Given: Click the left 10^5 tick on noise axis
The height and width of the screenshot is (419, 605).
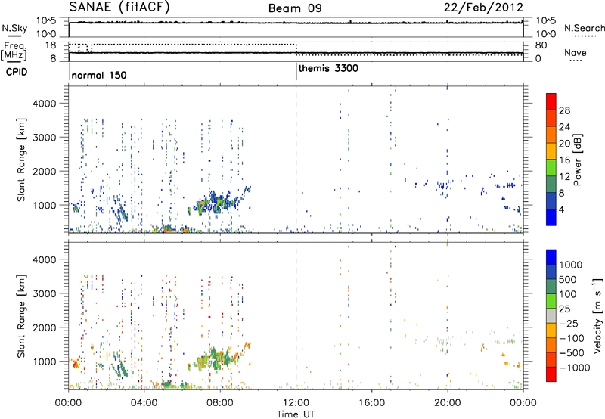Looking at the screenshot, I should 46,21.
